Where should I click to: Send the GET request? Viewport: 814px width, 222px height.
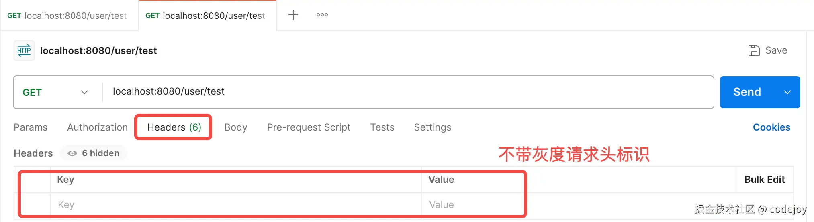coord(747,92)
